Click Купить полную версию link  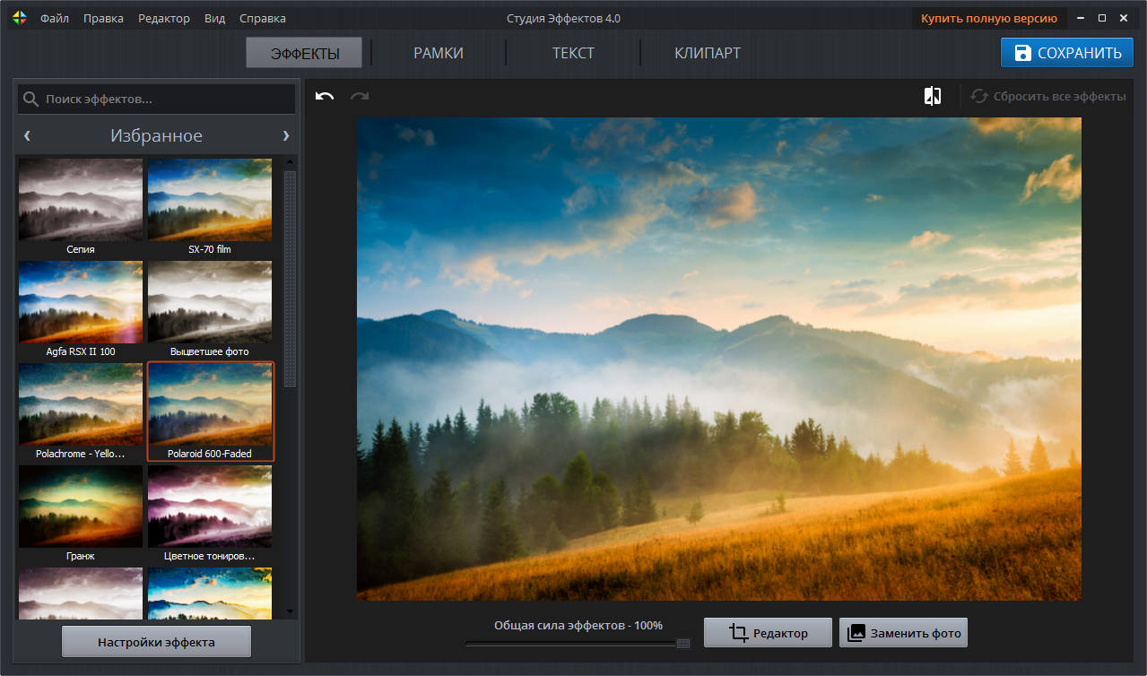coord(988,18)
